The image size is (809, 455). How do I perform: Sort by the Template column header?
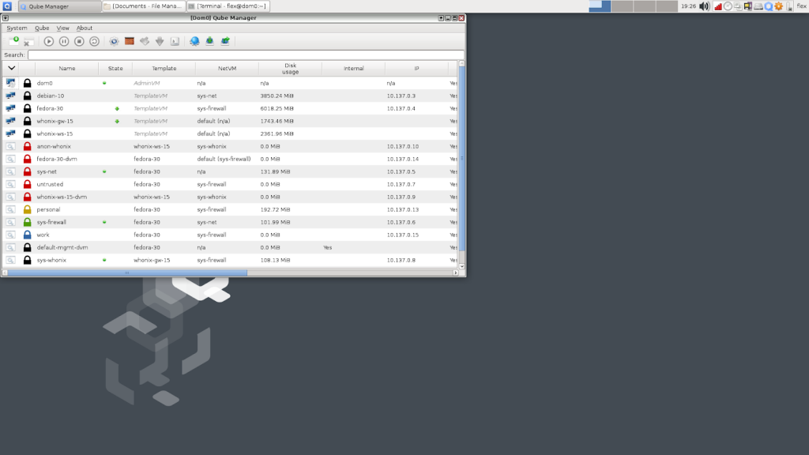coord(164,68)
